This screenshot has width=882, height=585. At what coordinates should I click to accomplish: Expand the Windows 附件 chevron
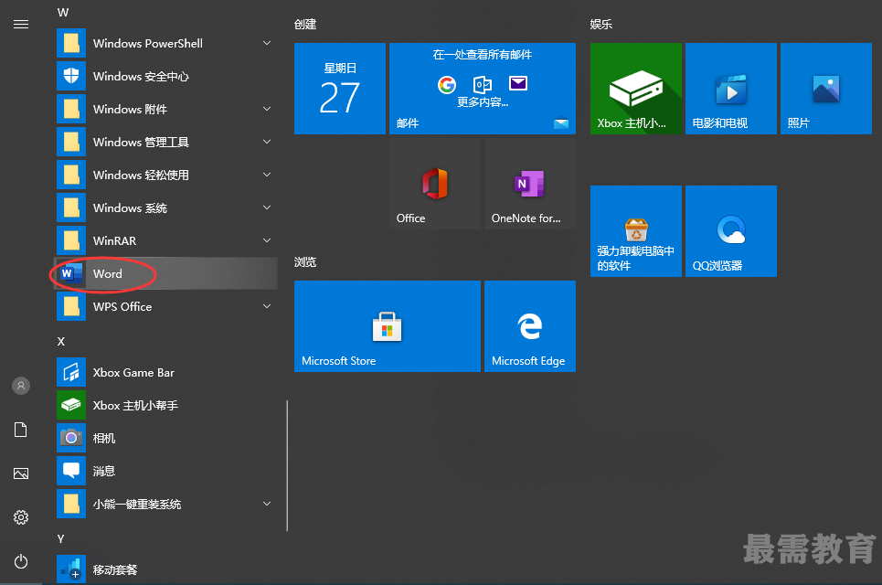pos(267,109)
